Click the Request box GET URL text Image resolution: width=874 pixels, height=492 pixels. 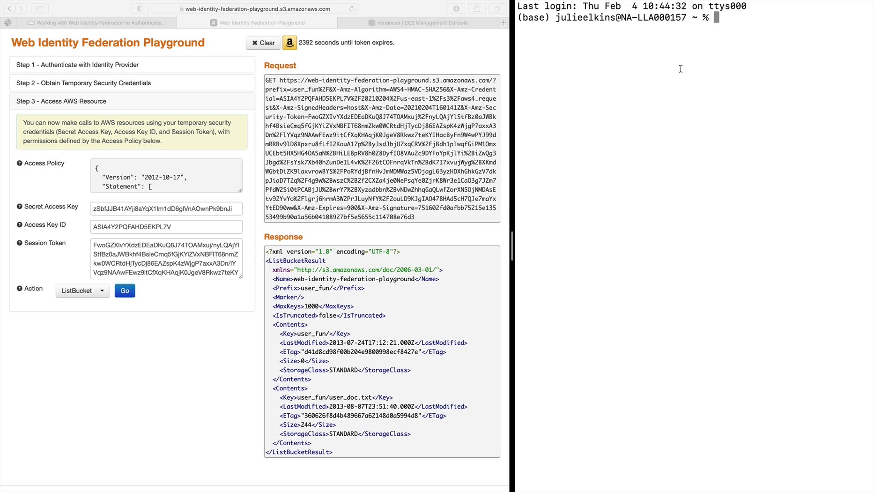382,149
